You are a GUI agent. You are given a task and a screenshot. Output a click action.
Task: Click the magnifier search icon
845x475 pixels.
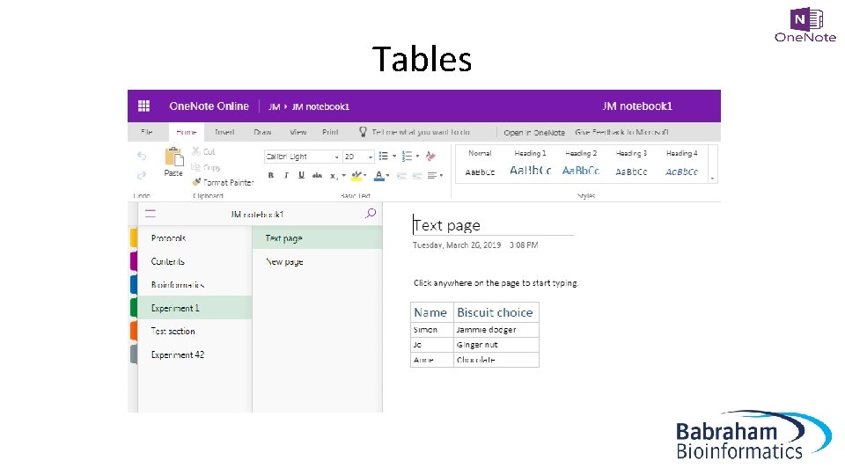tap(371, 214)
